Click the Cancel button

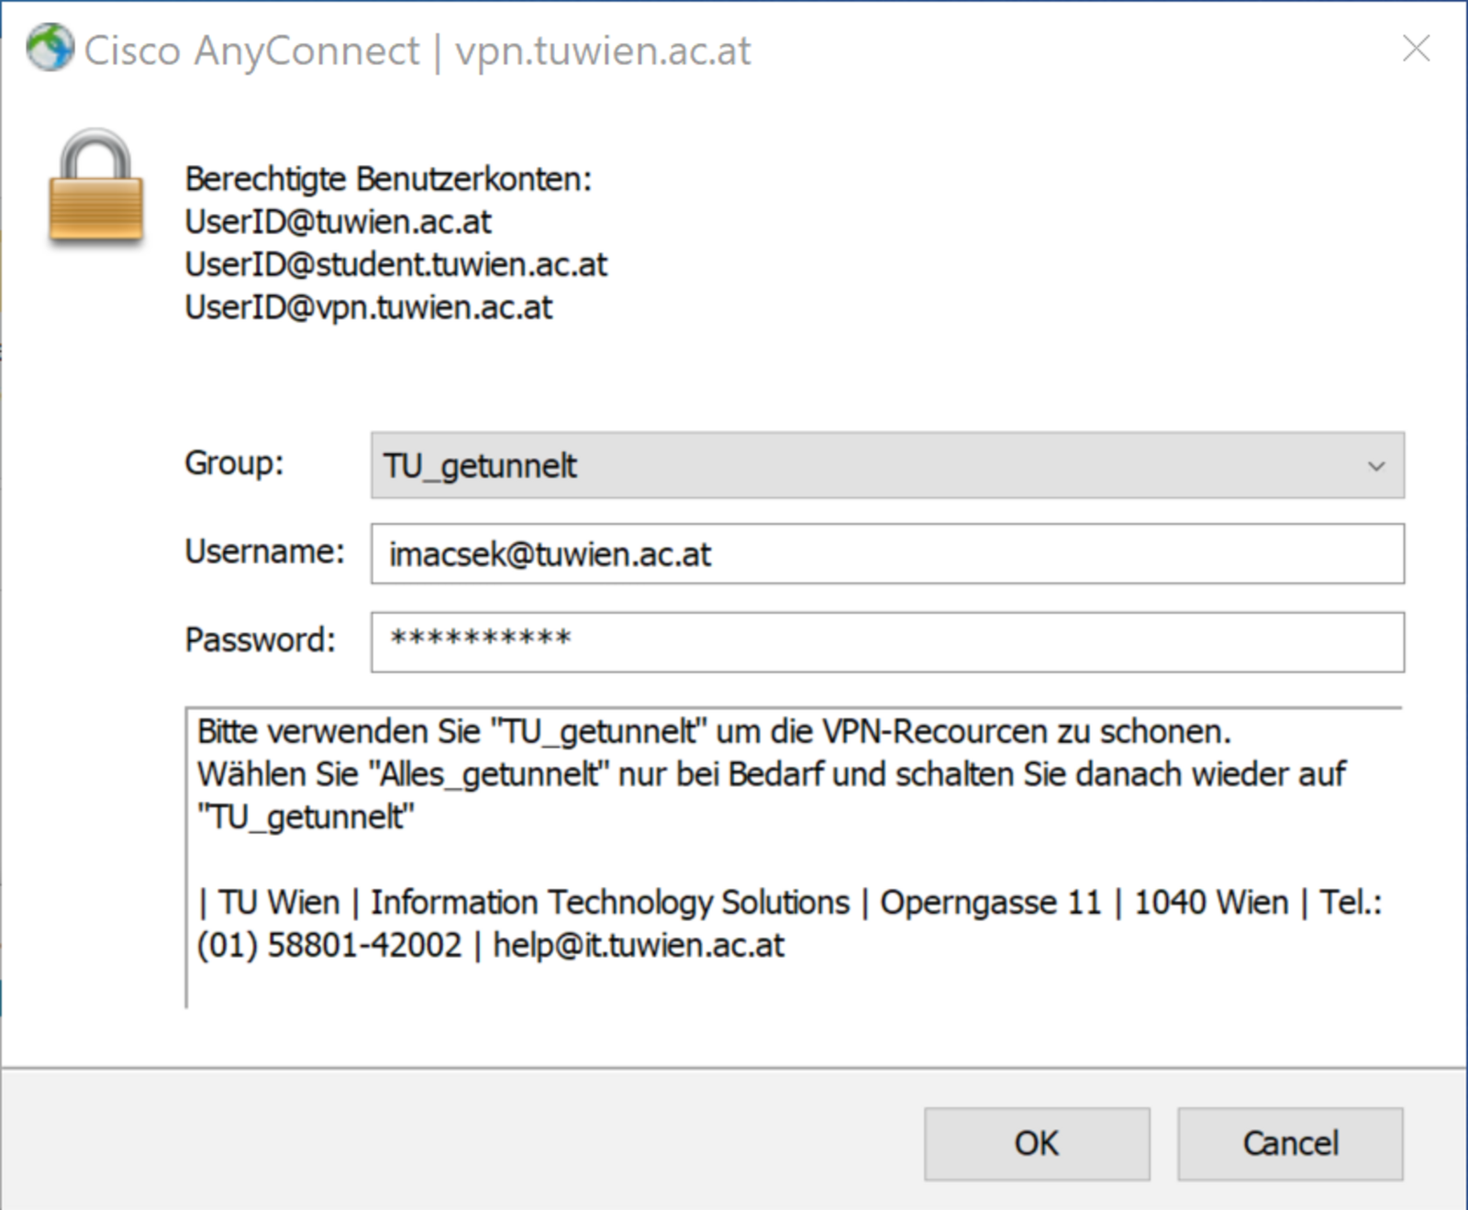click(1290, 1143)
